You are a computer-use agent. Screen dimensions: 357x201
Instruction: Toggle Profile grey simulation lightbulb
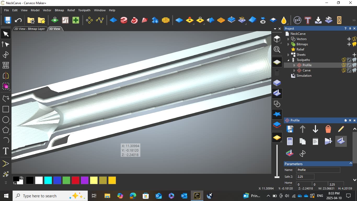(354, 65)
